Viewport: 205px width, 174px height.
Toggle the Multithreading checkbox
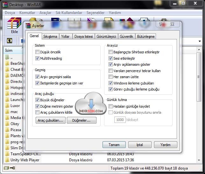pos(37,58)
